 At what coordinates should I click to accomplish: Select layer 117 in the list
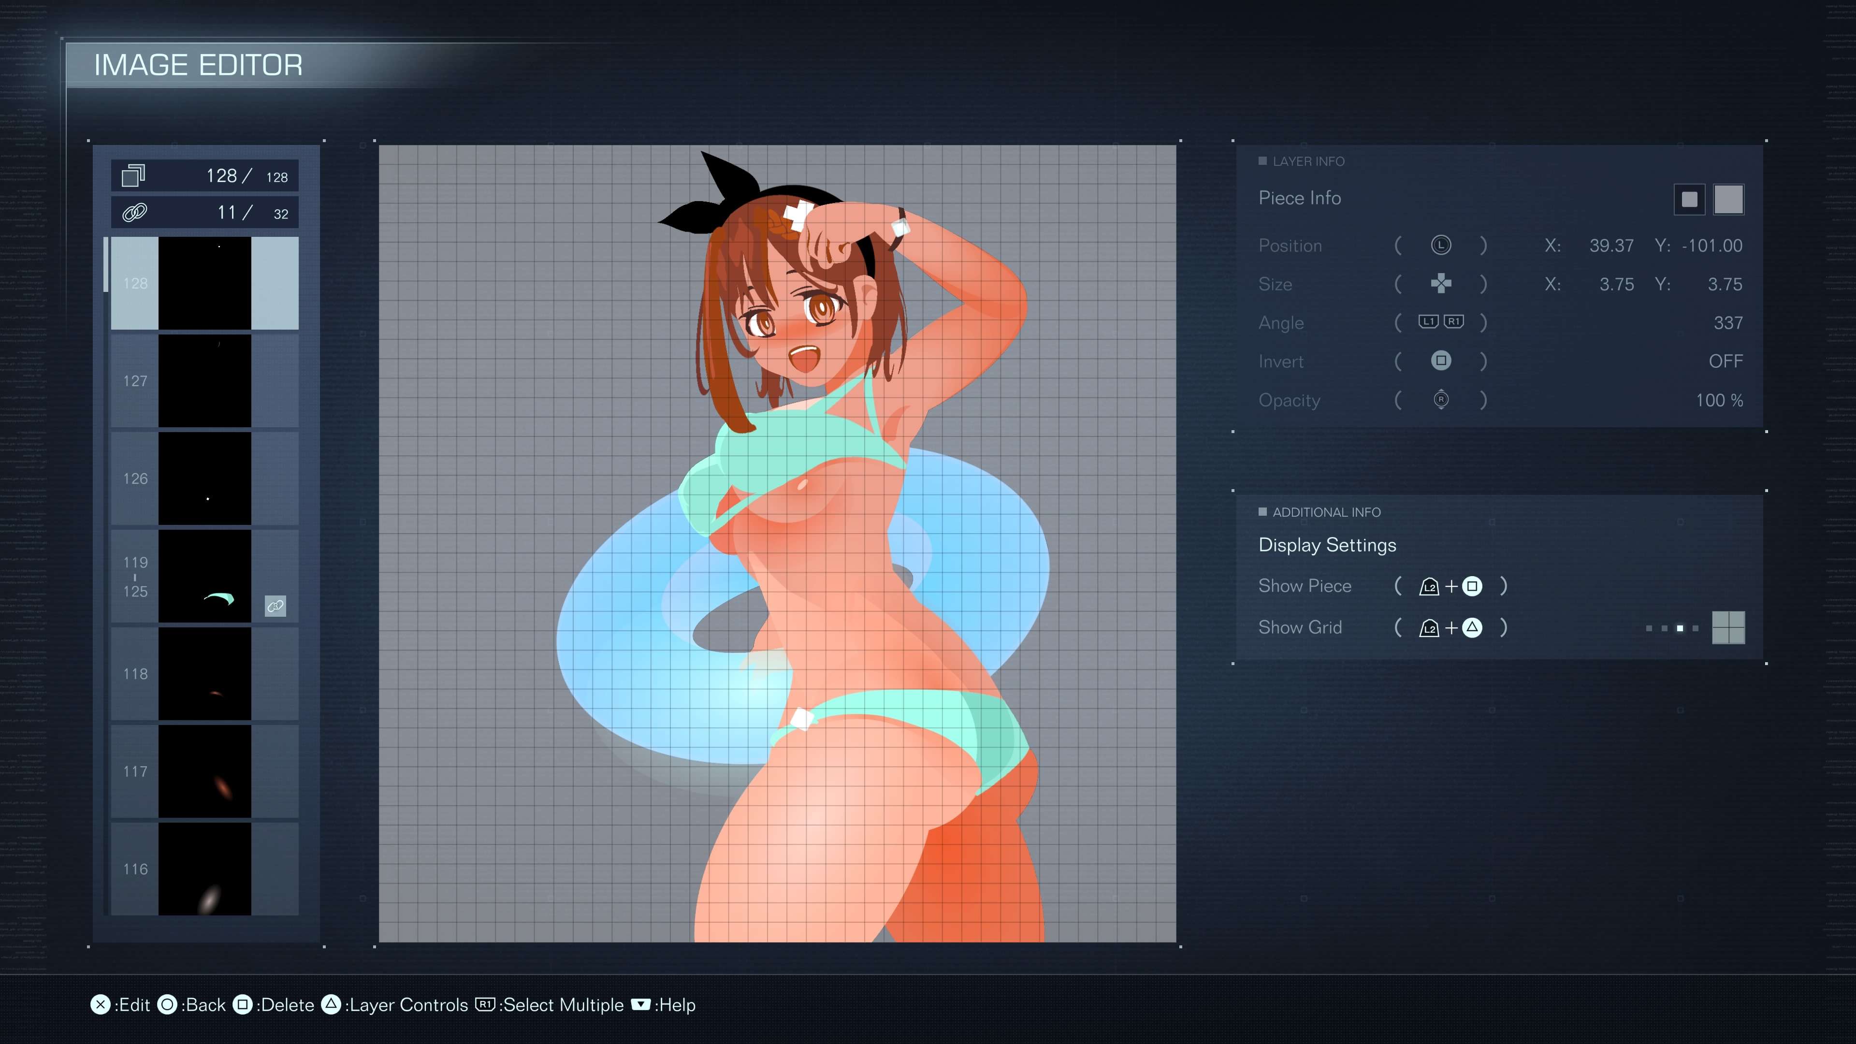coord(204,772)
